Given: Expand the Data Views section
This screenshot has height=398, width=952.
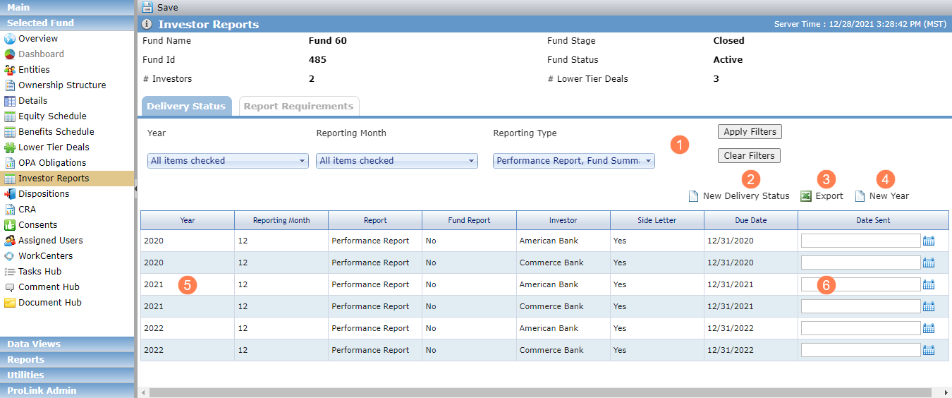Looking at the screenshot, I should [x=67, y=344].
